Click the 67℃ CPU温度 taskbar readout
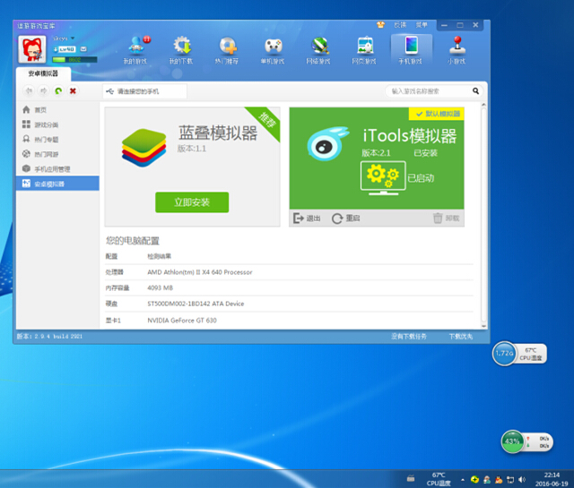The image size is (574, 488). (439, 479)
